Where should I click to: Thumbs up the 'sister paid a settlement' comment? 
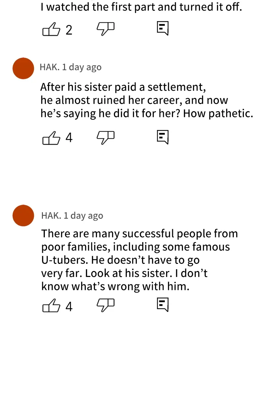click(51, 137)
